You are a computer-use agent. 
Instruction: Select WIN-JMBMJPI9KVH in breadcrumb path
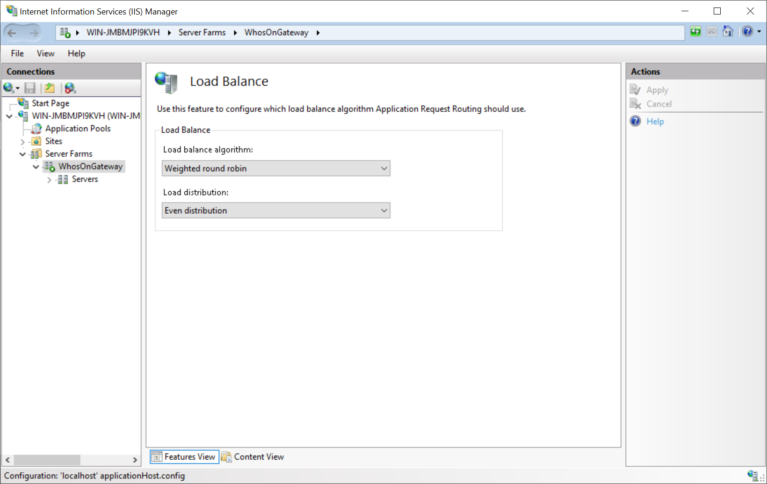coord(123,33)
